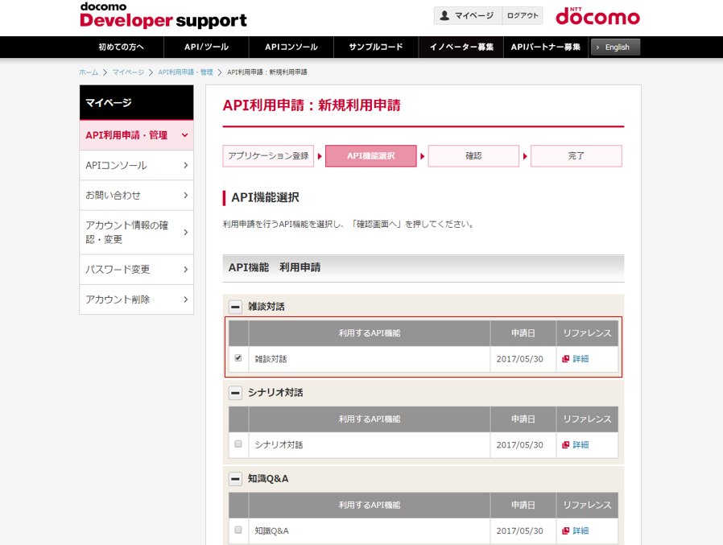Expand the API利用申請・管理 sidebar chevron
The width and height of the screenshot is (723, 545).
[x=185, y=135]
